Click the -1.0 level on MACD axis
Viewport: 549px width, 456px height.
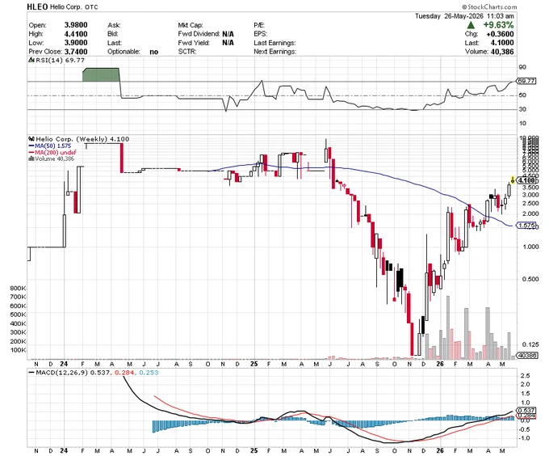524,438
